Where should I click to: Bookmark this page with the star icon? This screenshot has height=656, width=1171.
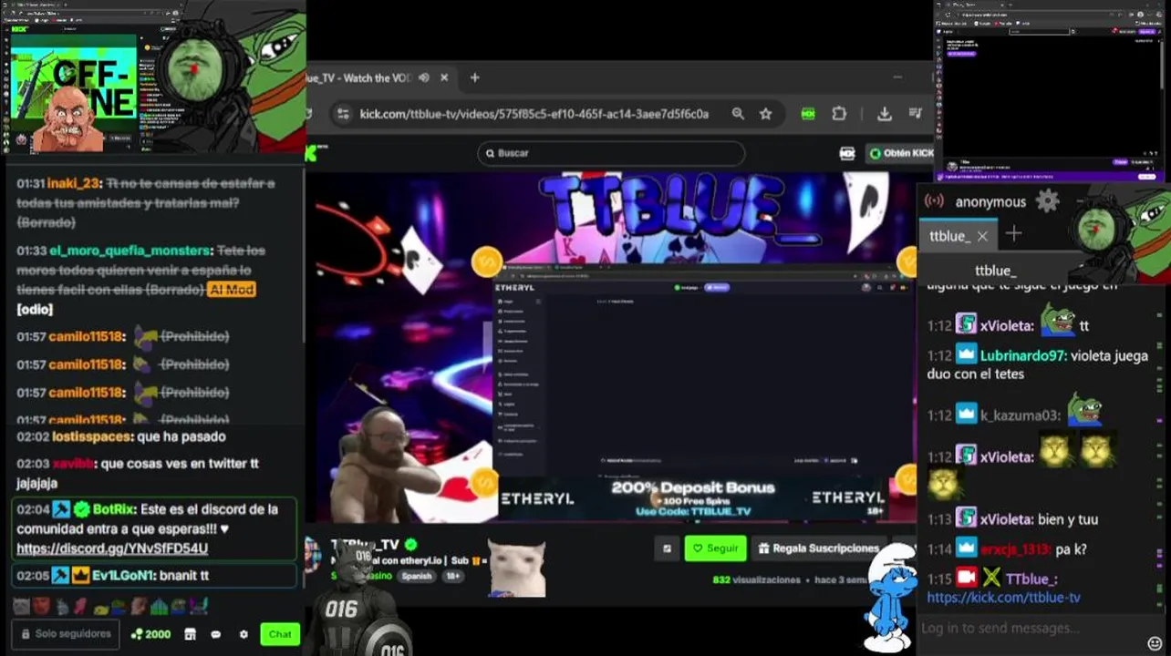[766, 114]
